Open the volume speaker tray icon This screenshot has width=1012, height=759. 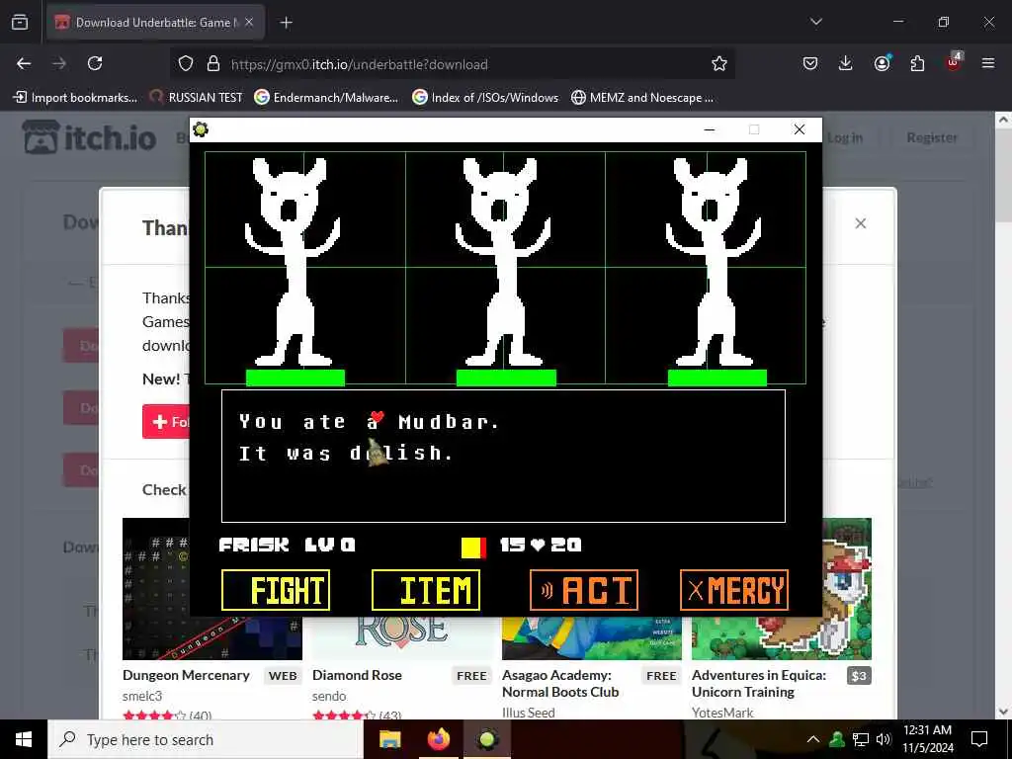(x=884, y=739)
